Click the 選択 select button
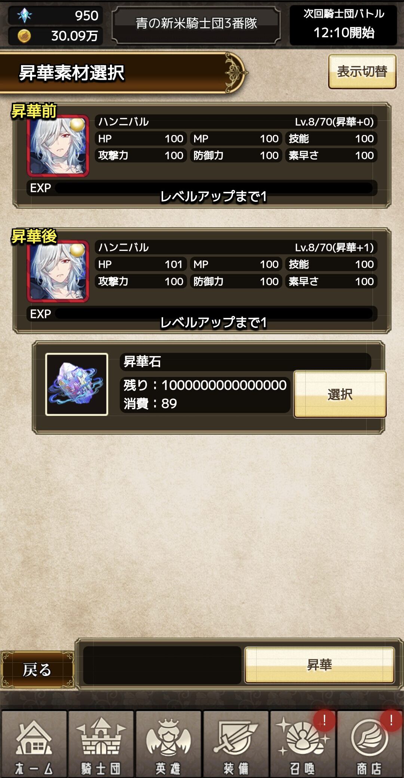The image size is (404, 778). 340,394
